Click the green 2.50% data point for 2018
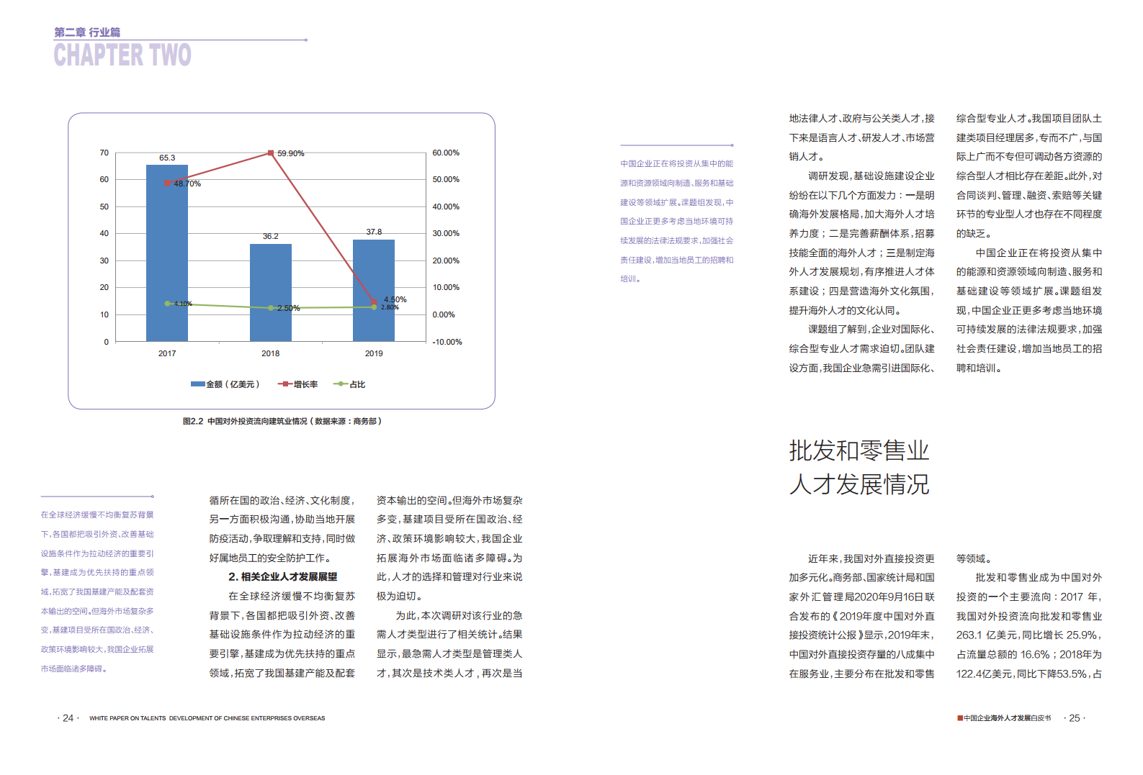Screen dimensions: 1143x775 [271, 308]
